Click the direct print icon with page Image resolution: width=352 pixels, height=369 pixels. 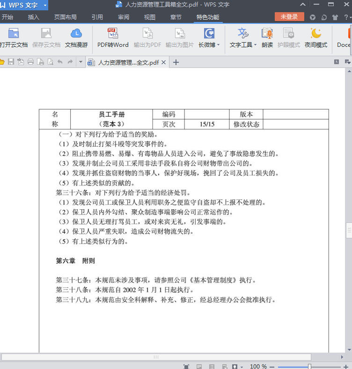[x=40, y=62]
